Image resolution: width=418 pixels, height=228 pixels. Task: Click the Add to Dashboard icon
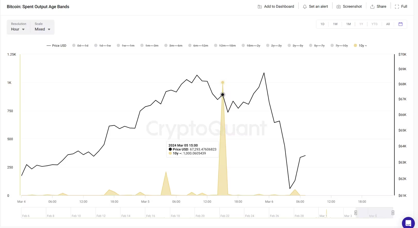click(260, 7)
